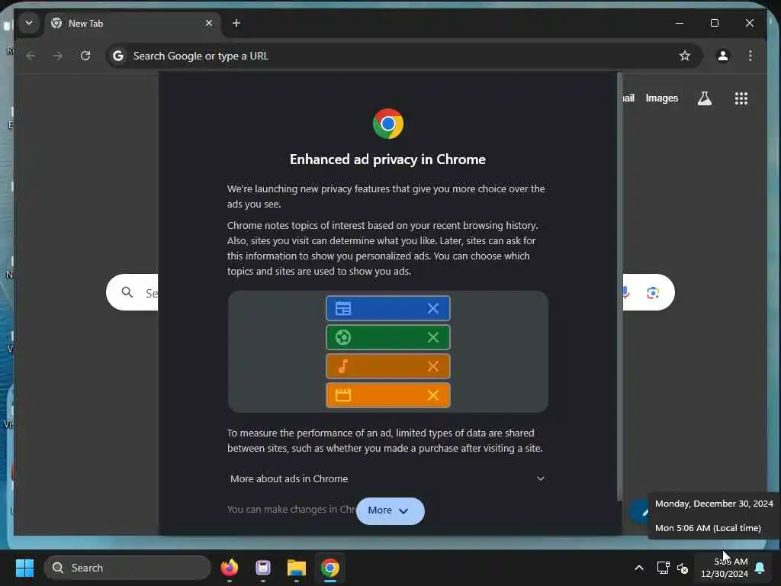
Task: Open the taskbar clock and date
Action: [x=725, y=568]
